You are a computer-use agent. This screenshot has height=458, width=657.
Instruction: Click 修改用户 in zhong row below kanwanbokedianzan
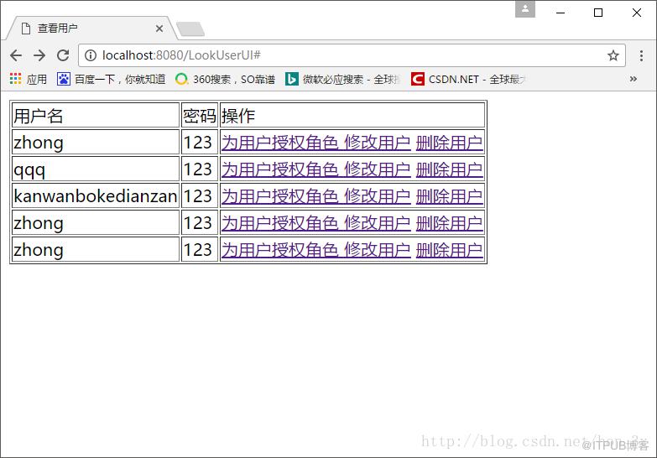click(x=378, y=223)
